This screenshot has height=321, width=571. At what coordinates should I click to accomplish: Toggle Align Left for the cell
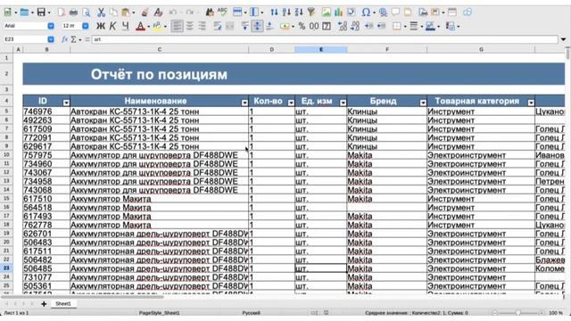click(x=177, y=26)
